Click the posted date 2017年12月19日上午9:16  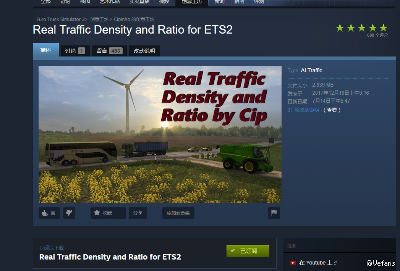tap(340, 93)
